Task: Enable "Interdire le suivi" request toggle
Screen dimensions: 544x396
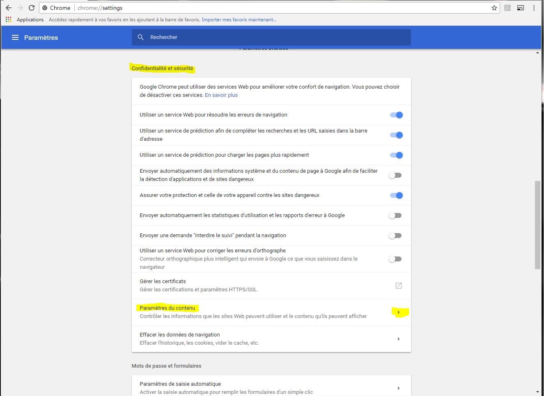Action: click(x=395, y=236)
